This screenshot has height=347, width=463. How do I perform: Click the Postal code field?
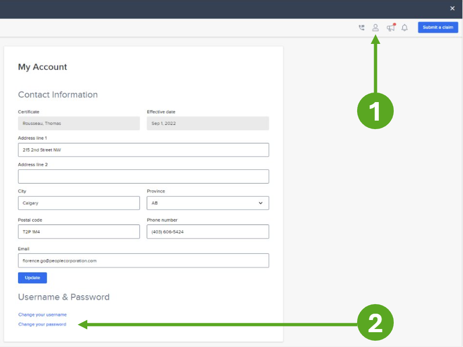coord(78,232)
